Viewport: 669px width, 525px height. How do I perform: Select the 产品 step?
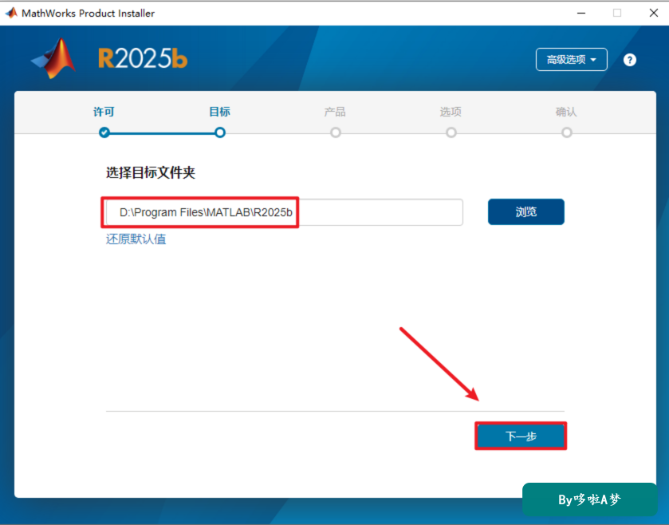click(x=335, y=112)
